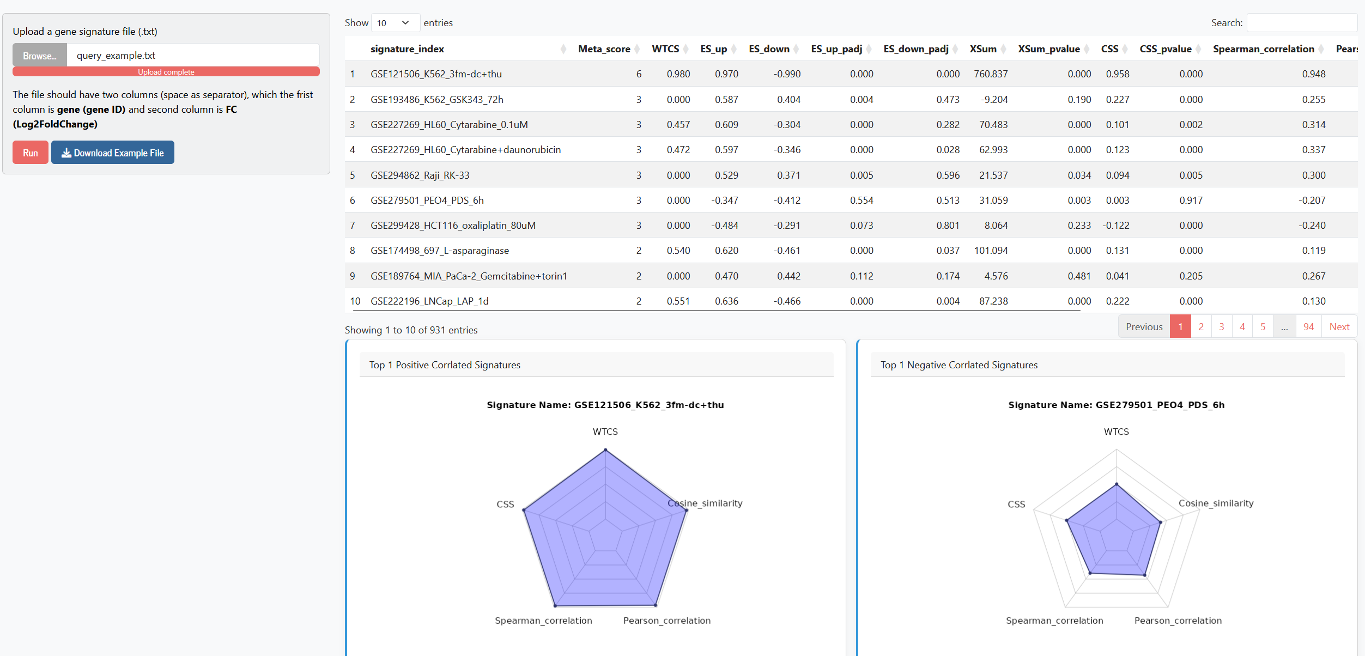Sort by XSum column header

[x=983, y=49]
